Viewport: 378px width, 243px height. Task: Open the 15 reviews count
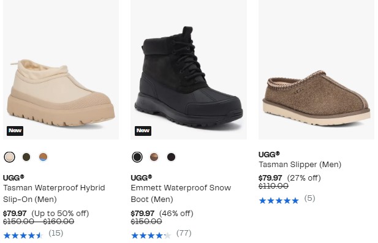[56, 233]
